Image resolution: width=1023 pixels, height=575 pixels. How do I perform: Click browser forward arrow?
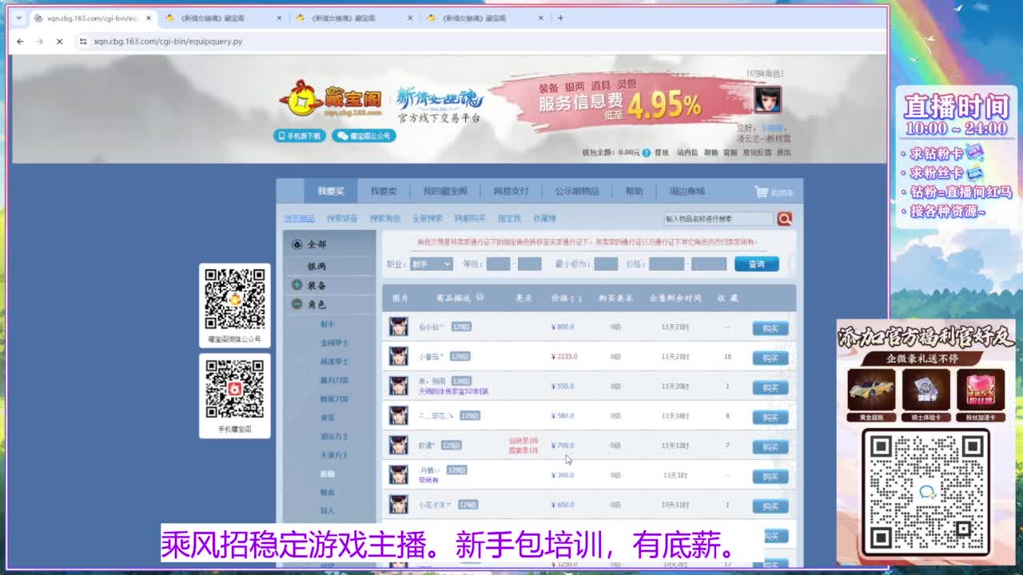pyautogui.click(x=39, y=42)
